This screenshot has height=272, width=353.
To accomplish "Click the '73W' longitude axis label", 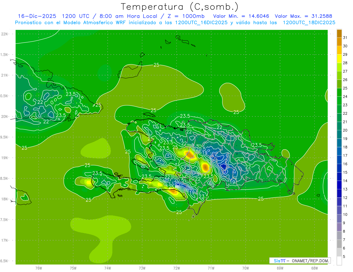I will pos(142,268).
